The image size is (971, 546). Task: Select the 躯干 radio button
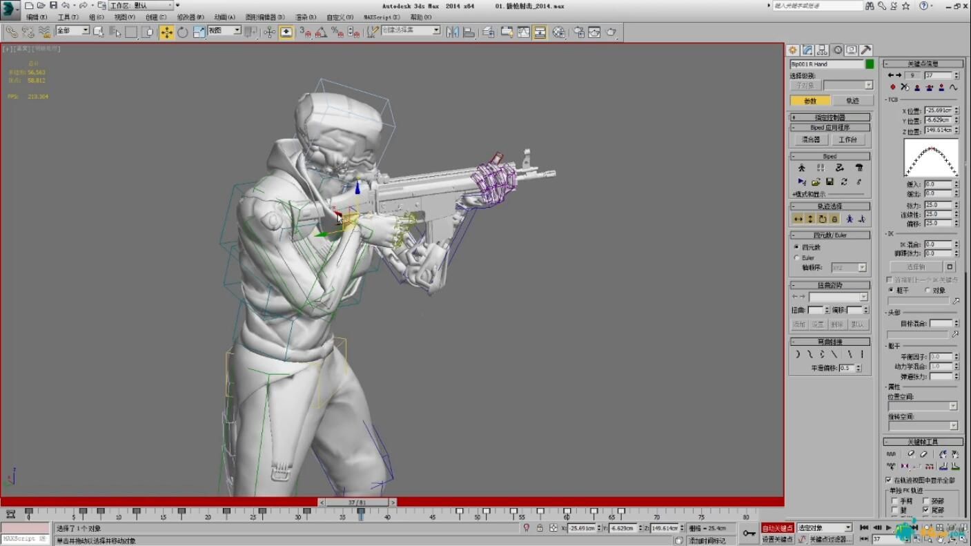891,290
